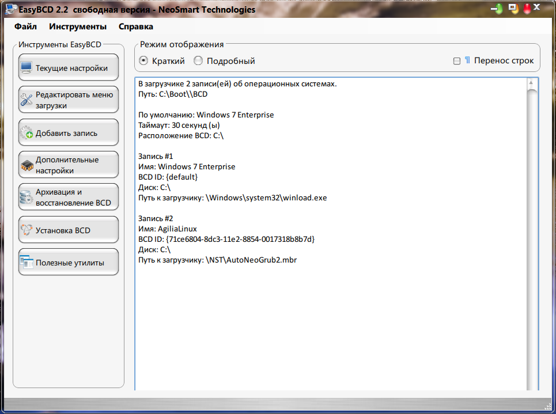This screenshot has width=556, height=414.
Task: Open the Справка menu
Action: click(136, 26)
